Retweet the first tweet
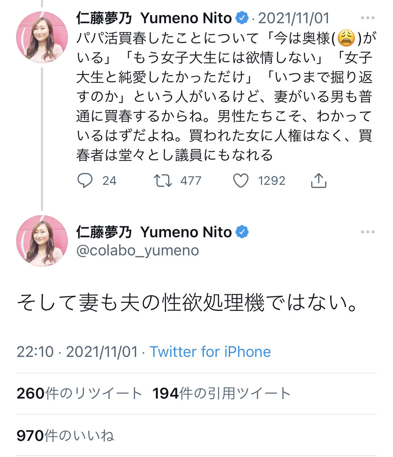This screenshot has height=457, width=393. pos(163,180)
